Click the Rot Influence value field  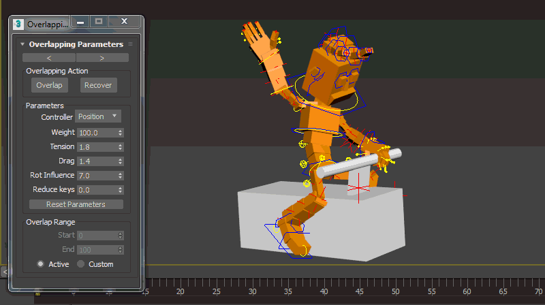96,176
